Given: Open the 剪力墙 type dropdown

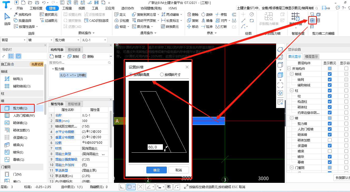Looking at the screenshot, I should [x=67, y=40].
